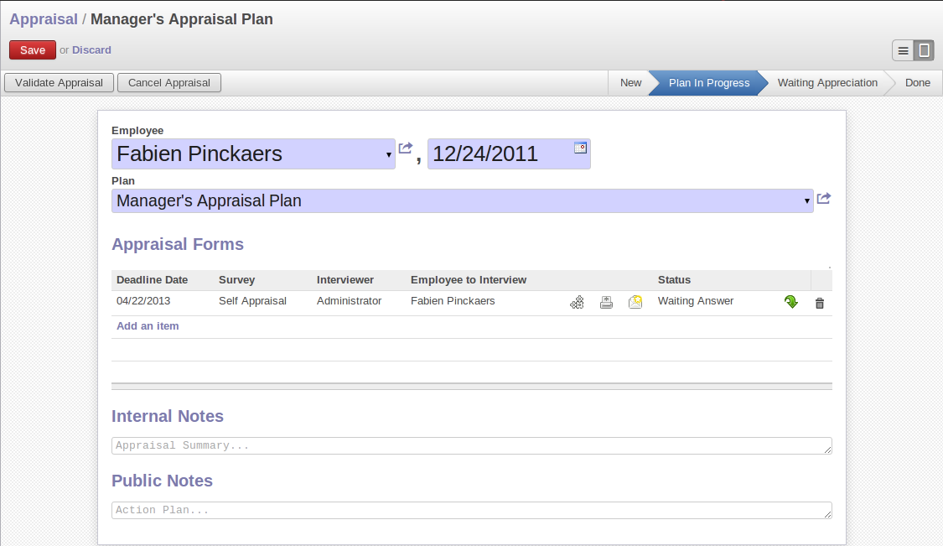Click the printer icon for Self Appraisal
This screenshot has width=943, height=546.
(606, 303)
